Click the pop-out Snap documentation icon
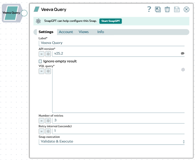The width and height of the screenshot is (196, 160). click(158, 9)
